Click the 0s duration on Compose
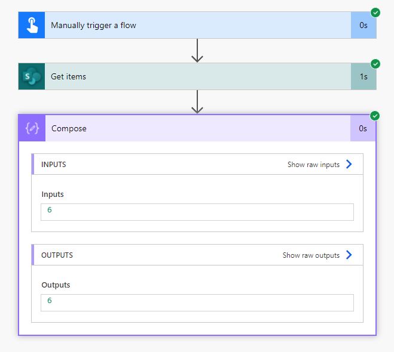The height and width of the screenshot is (352, 394). point(363,128)
